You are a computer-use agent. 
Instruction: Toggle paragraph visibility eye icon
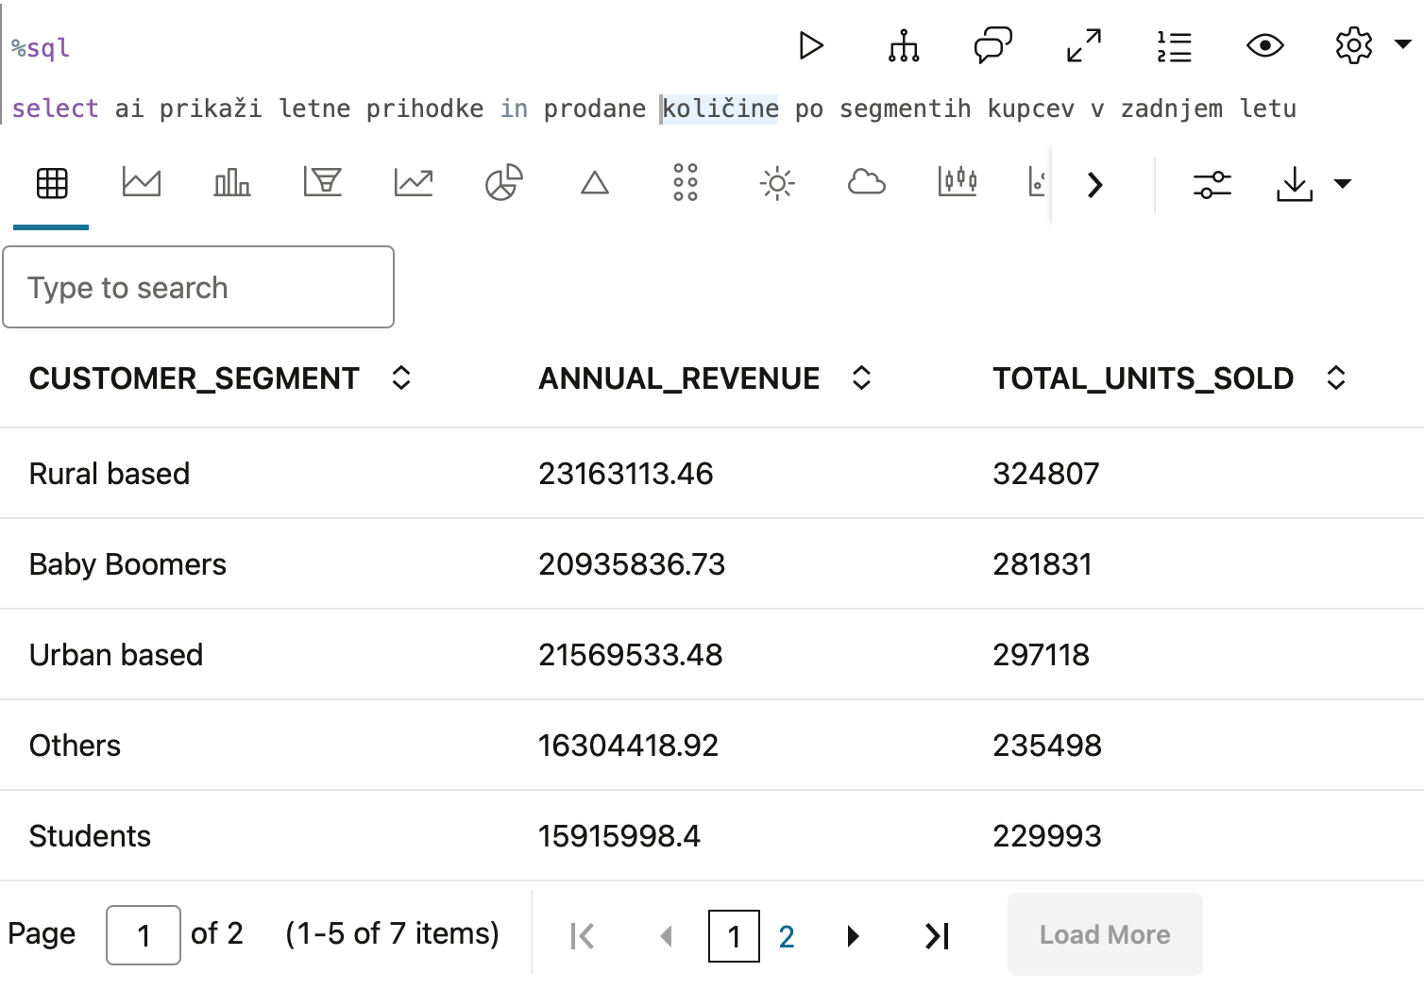(1265, 45)
